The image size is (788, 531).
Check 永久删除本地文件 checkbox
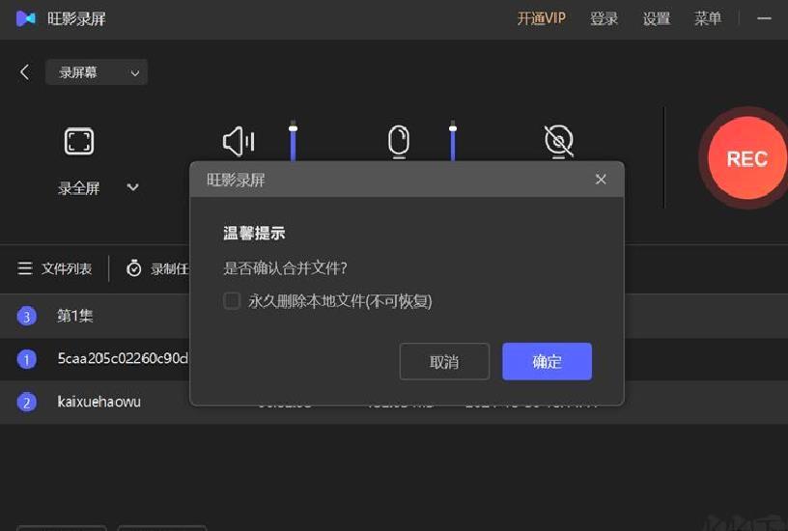[x=232, y=301]
